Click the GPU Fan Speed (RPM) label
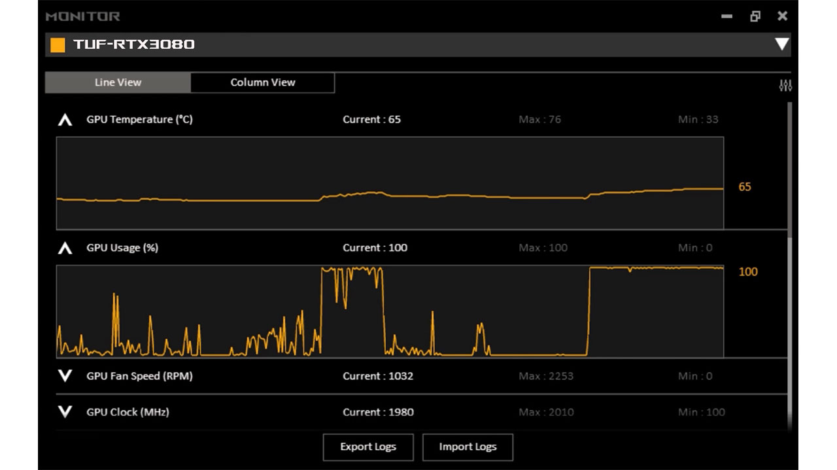 [139, 376]
